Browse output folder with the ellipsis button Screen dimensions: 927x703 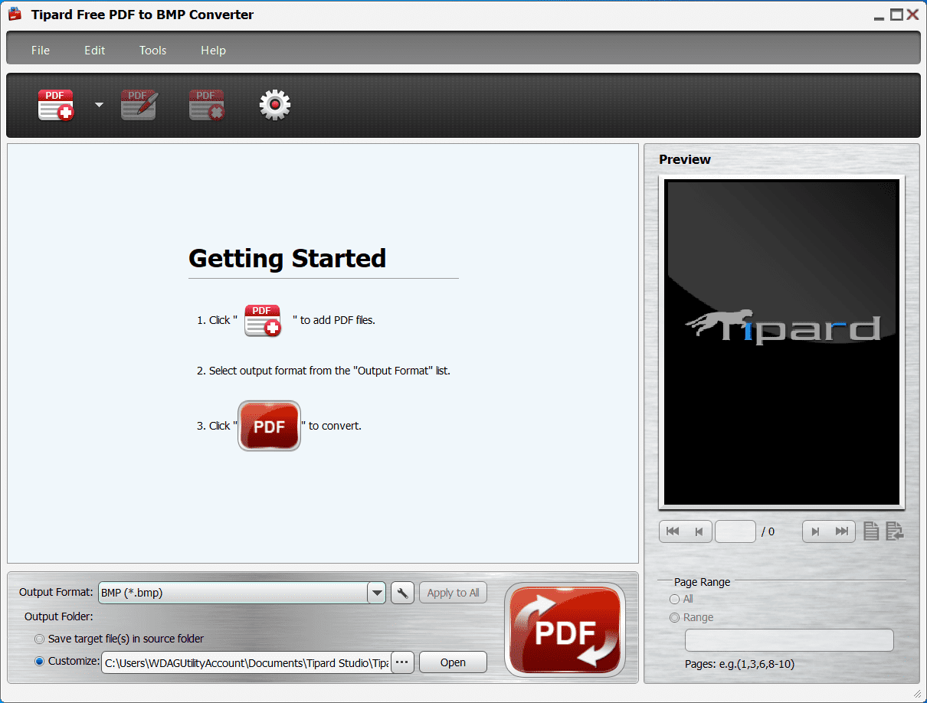402,662
